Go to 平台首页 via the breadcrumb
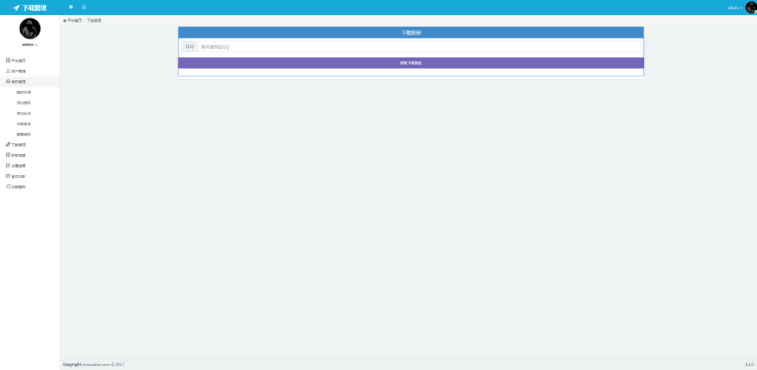Screen dimensions: 757x370 72,21
